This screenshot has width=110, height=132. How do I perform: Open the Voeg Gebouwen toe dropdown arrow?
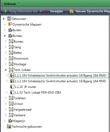coord(41,11)
